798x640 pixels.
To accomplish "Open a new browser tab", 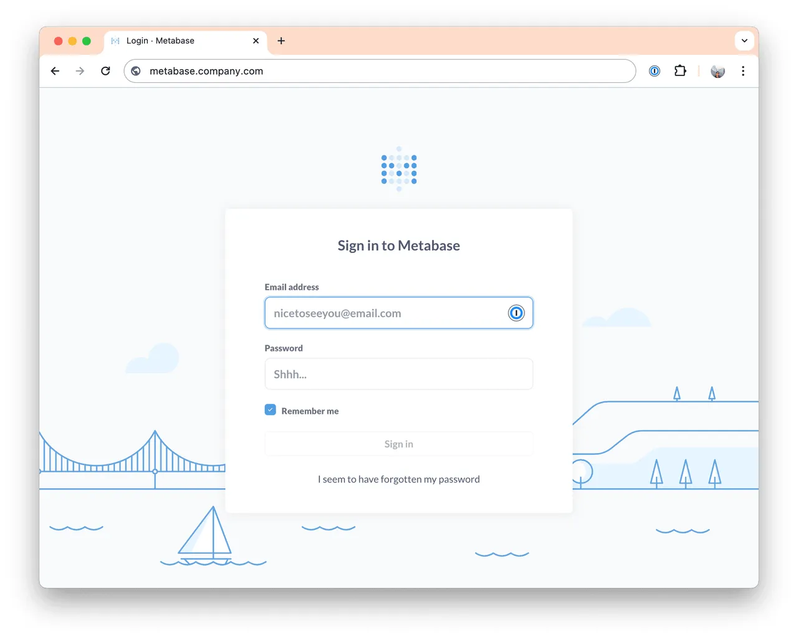I will [281, 41].
